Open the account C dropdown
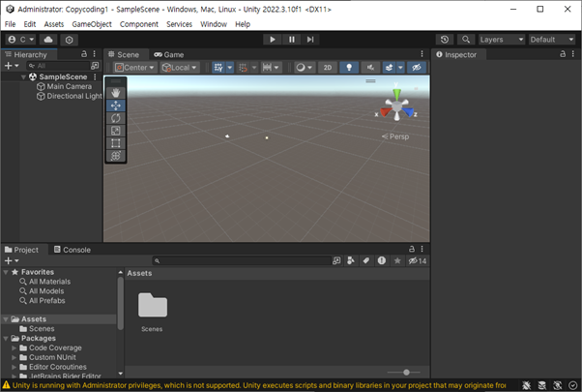Screen dimensions: 582x392 (21, 40)
